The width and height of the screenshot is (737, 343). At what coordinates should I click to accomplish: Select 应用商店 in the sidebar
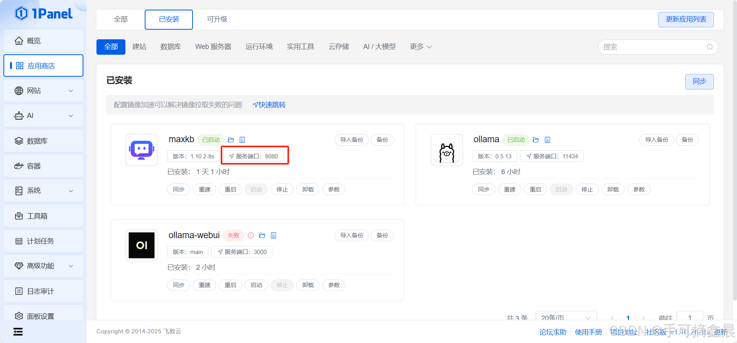tap(44, 66)
